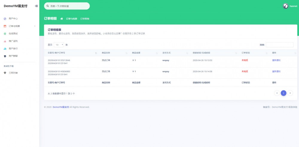Click the 三网对接 diamond icon
The height and width of the screenshot is (147, 299).
coord(5,73)
